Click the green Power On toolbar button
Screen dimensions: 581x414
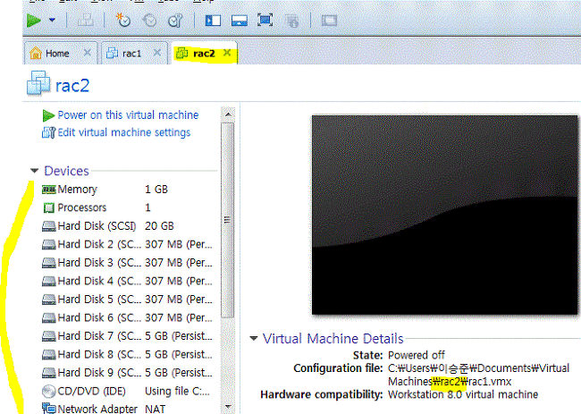[33, 20]
